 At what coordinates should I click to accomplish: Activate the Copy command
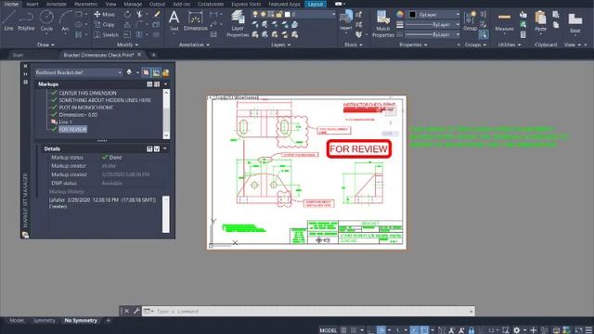tap(105, 25)
